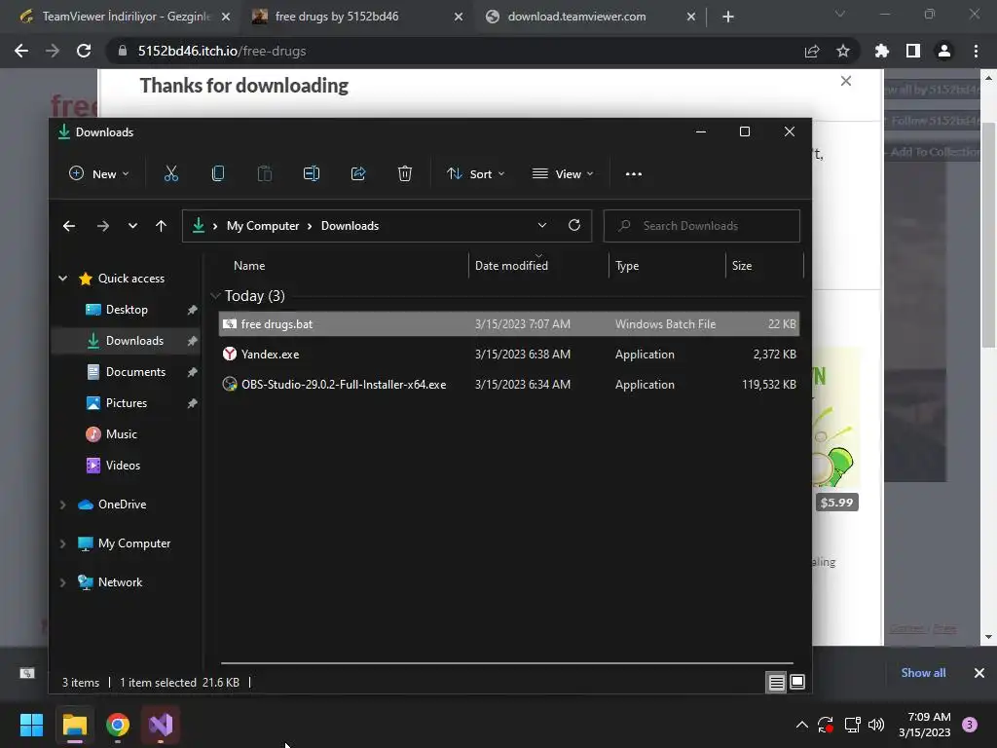997x748 pixels.
Task: Click the Rename icon in Explorer toolbar
Action: point(311,173)
